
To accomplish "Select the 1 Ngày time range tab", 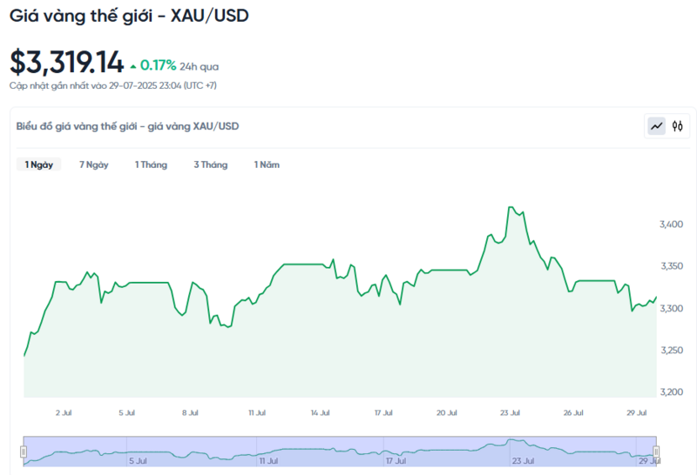I will point(38,164).
